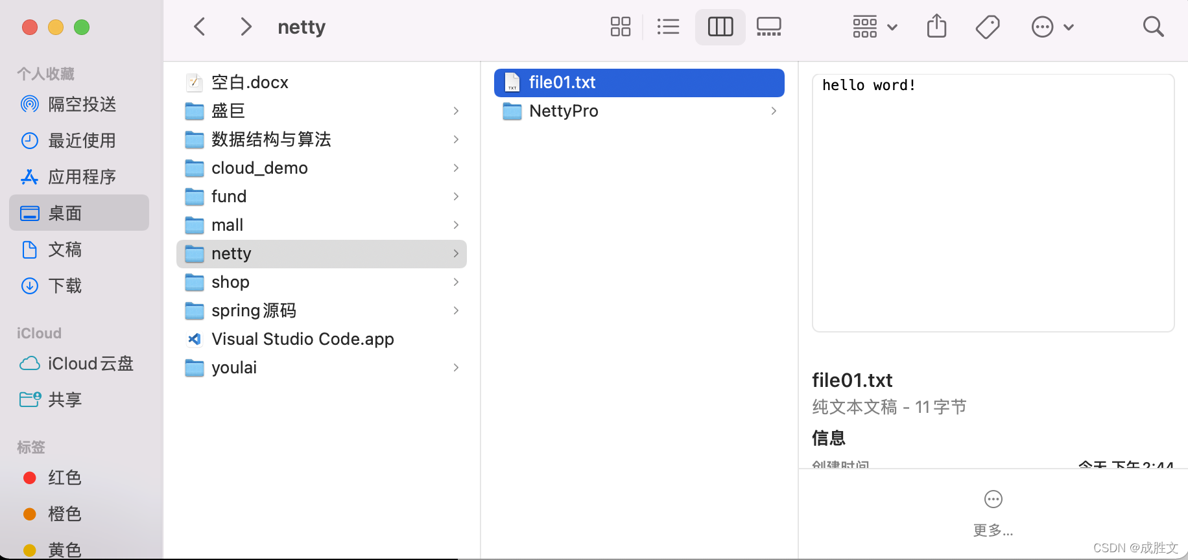The width and height of the screenshot is (1188, 560).
Task: Select column view mode
Action: point(720,27)
